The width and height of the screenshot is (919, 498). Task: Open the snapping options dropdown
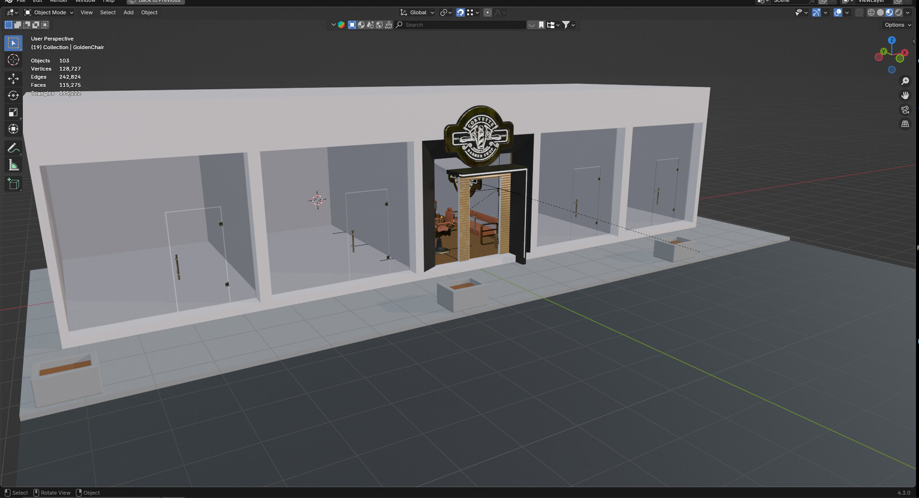pos(473,13)
